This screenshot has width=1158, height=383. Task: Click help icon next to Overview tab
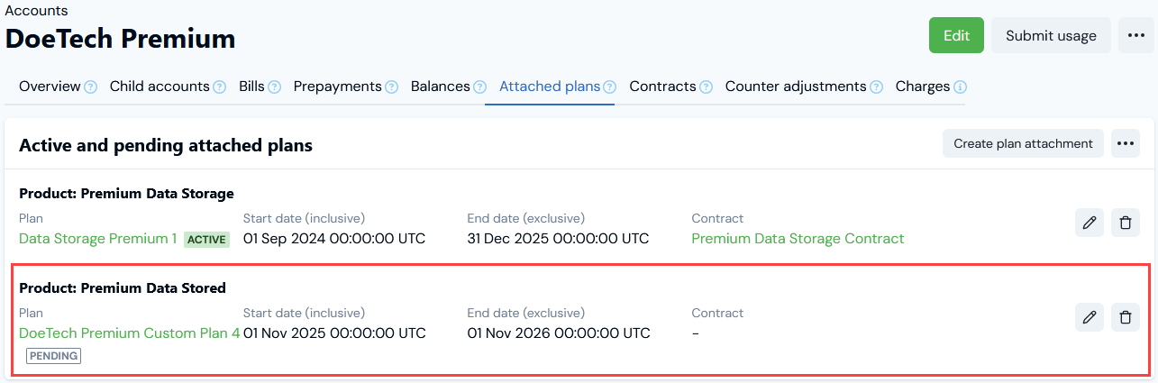coord(90,87)
